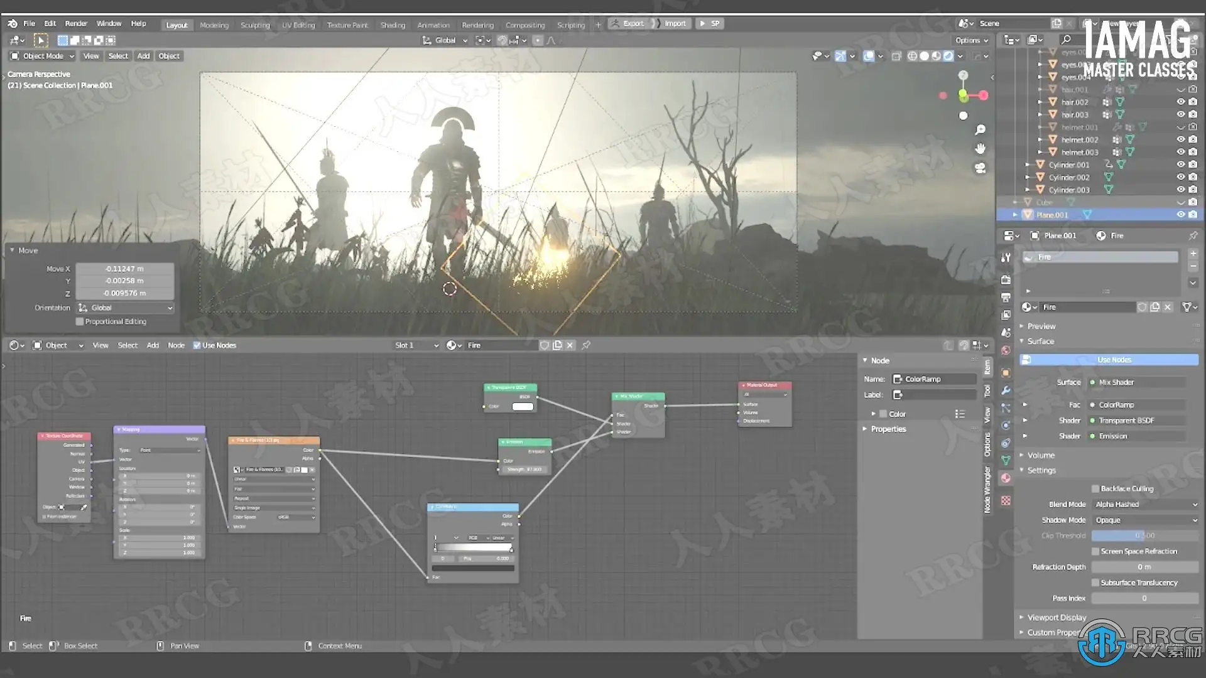Open the Render menu
This screenshot has height=678, width=1206.
pos(76,23)
